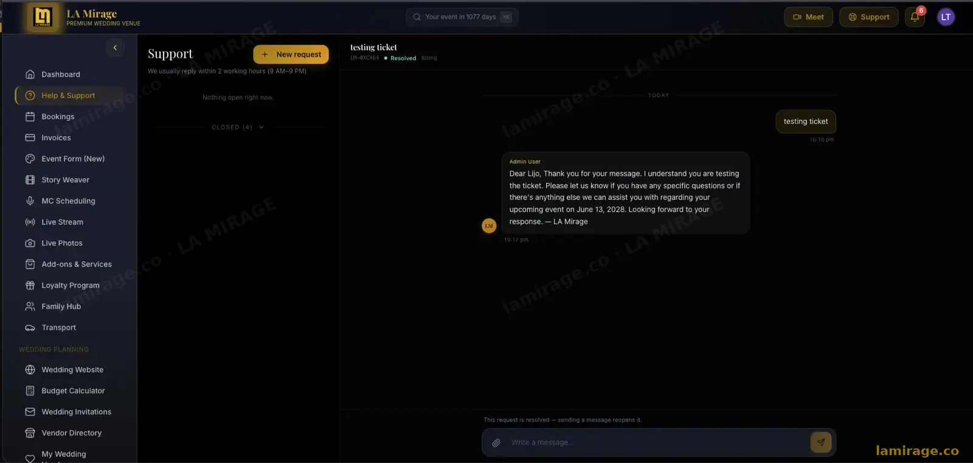The width and height of the screenshot is (973, 463).
Task: Click Wedding Website label
Action: 72,369
